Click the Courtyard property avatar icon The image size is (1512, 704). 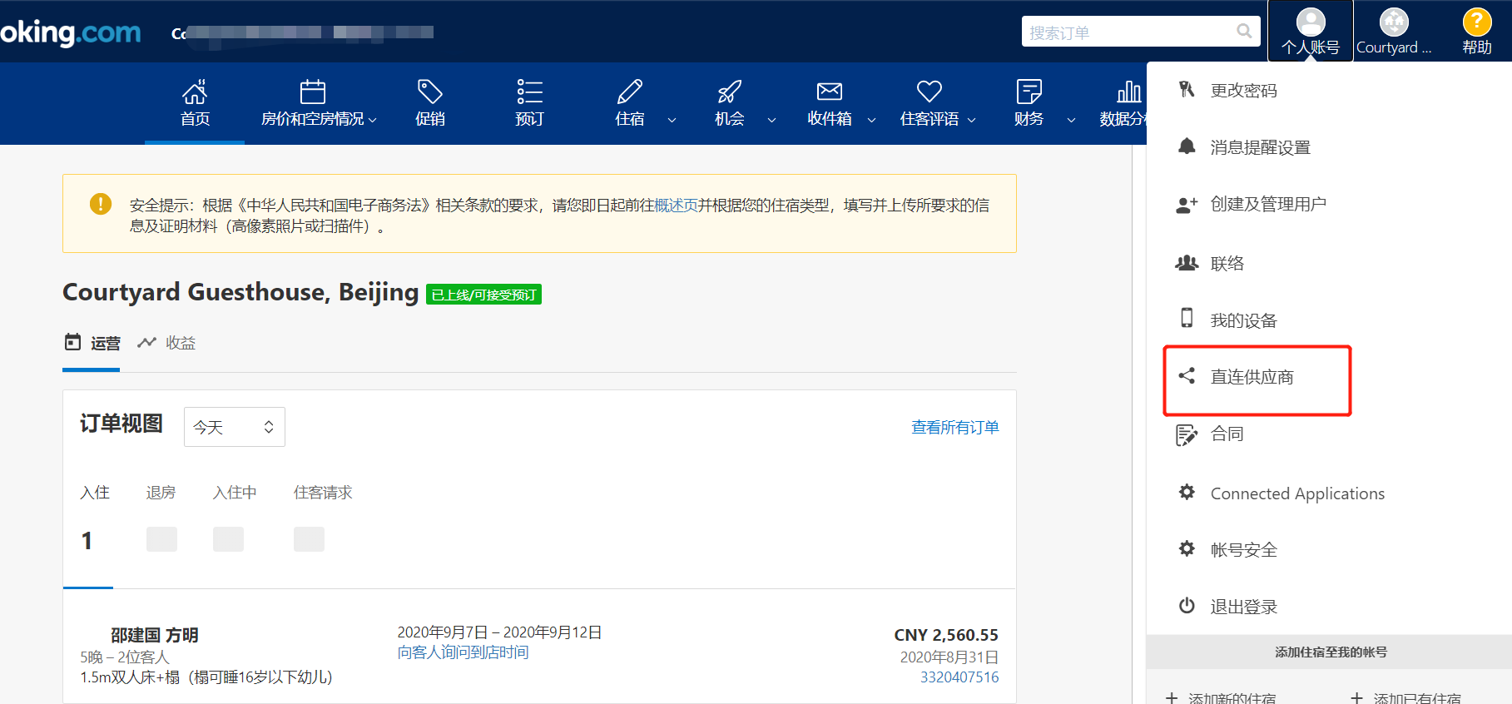coord(1394,22)
